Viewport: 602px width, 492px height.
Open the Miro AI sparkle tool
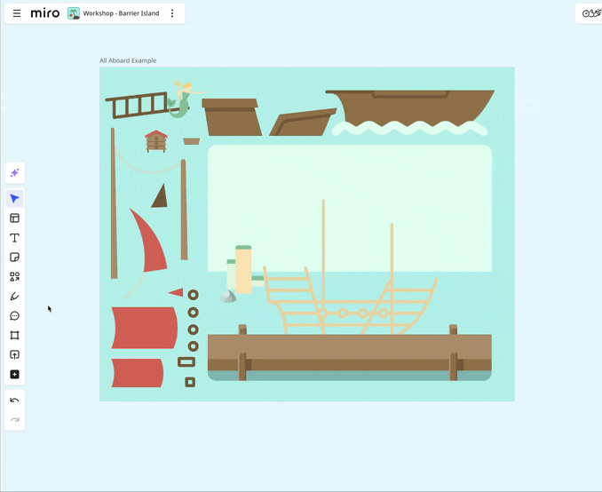[x=14, y=173]
